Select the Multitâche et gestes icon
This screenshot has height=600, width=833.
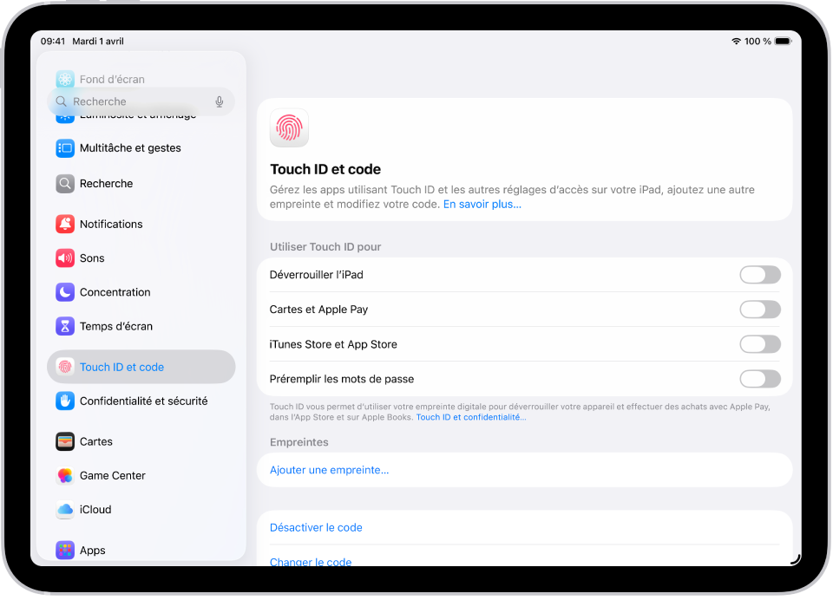(x=65, y=148)
